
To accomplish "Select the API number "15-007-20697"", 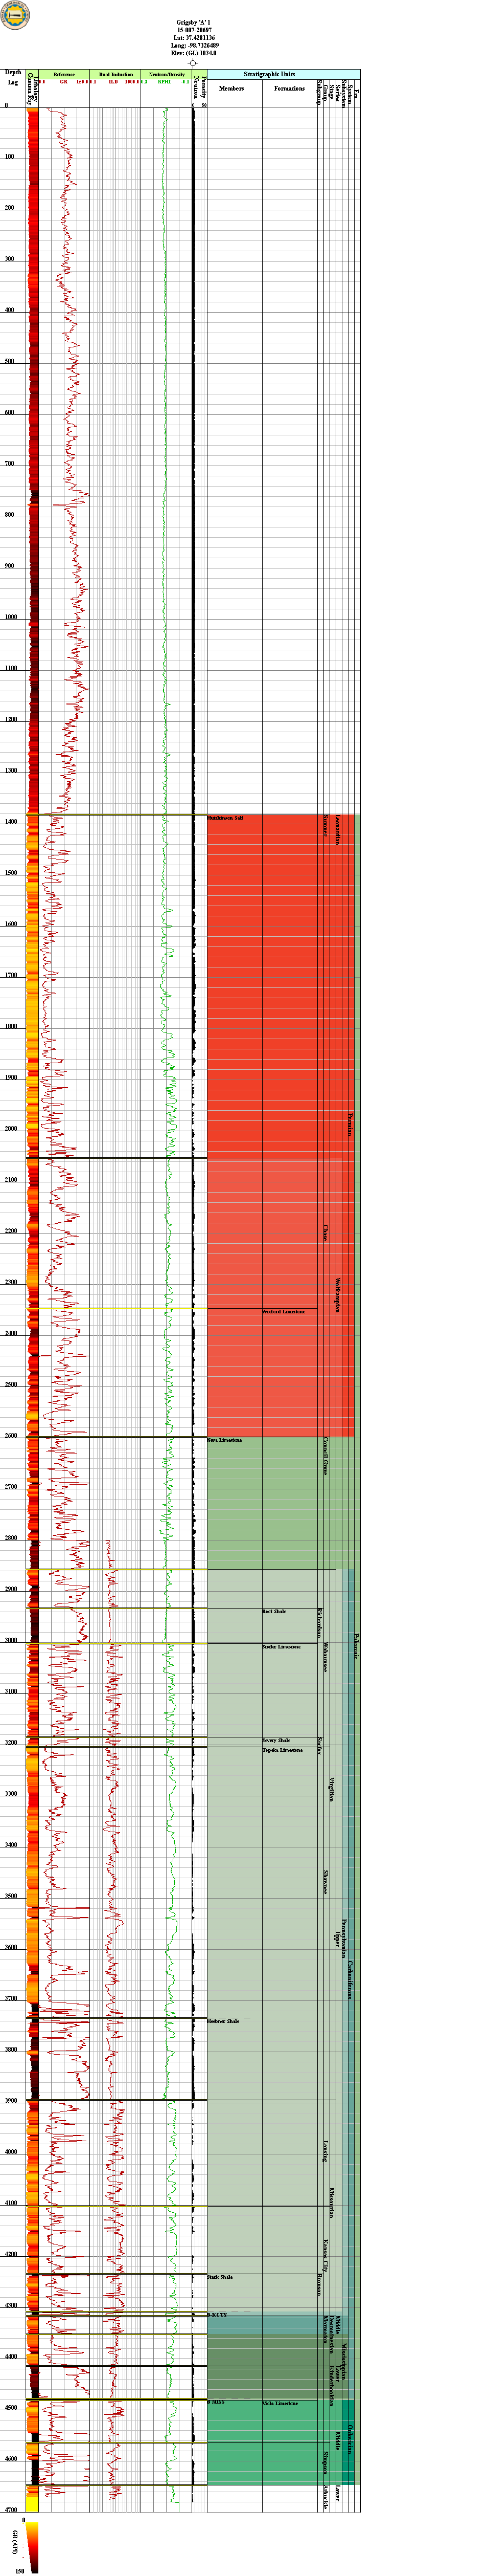I will coord(195,30).
